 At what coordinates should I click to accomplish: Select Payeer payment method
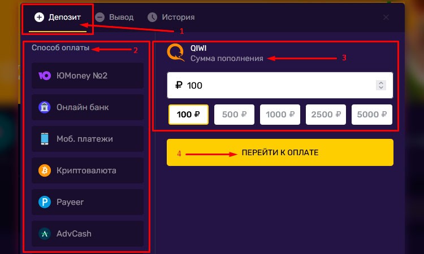coord(88,202)
